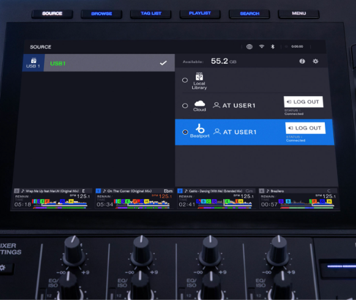Screen dimensions: 356x300
Task: Tap the remaining time 05:34
Action: click(105, 204)
